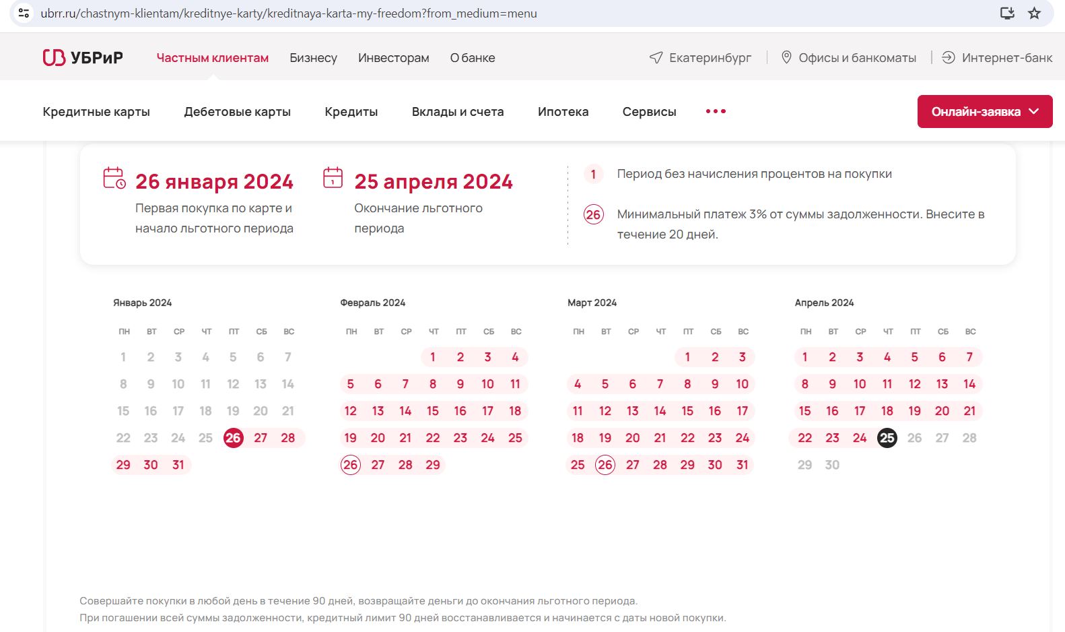Screen dimensions: 1065x632
Task: Click the УБРиР logo
Action: point(83,58)
